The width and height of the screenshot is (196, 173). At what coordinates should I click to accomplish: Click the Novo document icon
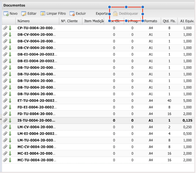click(x=6, y=14)
